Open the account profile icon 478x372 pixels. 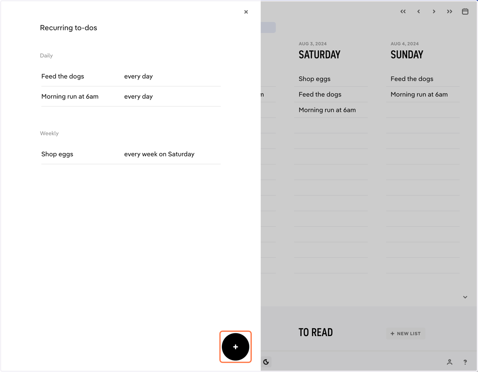pyautogui.click(x=449, y=362)
